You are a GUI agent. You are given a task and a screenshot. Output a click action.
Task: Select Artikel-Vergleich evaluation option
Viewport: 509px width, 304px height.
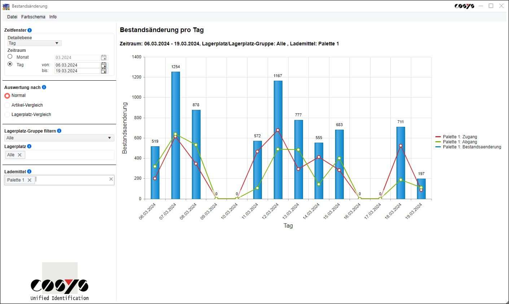[x=7, y=105]
